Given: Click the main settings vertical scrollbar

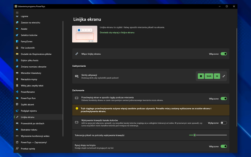Looking at the screenshot, I should (x=237, y=78).
